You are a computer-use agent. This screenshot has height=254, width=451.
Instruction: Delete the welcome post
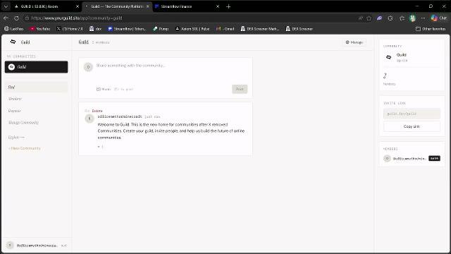coord(97,111)
